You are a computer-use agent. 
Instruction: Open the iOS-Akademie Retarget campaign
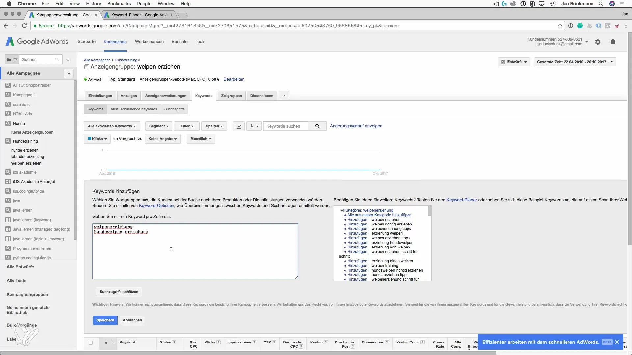(x=34, y=182)
